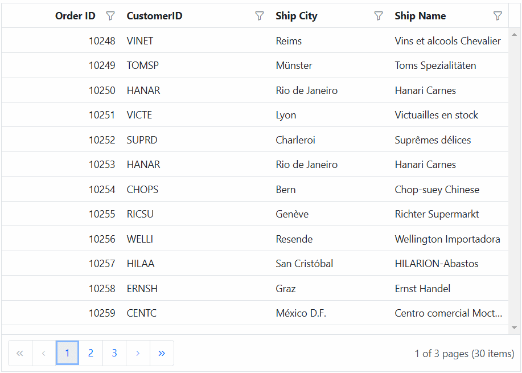Open the Ship City column filter icon
The height and width of the screenshot is (373, 522).
pyautogui.click(x=379, y=16)
